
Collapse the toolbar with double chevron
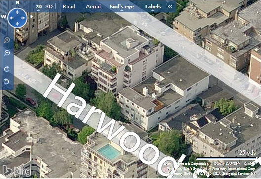pyautogui.click(x=170, y=6)
